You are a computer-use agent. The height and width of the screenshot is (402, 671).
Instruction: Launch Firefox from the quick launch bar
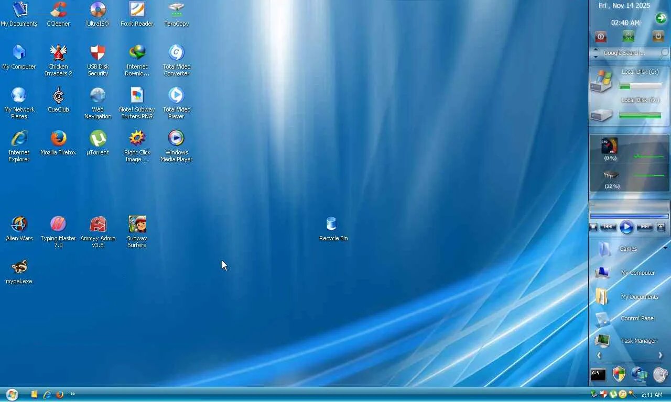[x=59, y=394]
